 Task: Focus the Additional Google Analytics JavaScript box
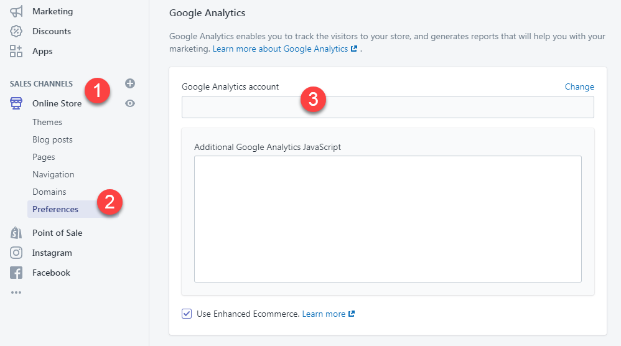click(x=388, y=219)
